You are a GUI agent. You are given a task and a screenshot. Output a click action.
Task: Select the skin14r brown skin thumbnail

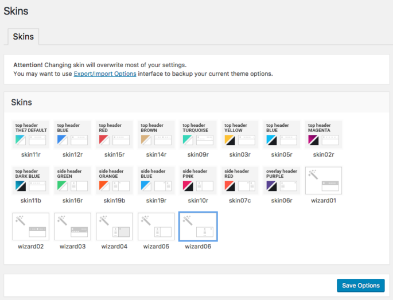coord(156,135)
